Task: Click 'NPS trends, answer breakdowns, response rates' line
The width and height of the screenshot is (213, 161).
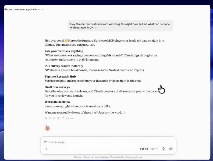Action: coord(95,70)
